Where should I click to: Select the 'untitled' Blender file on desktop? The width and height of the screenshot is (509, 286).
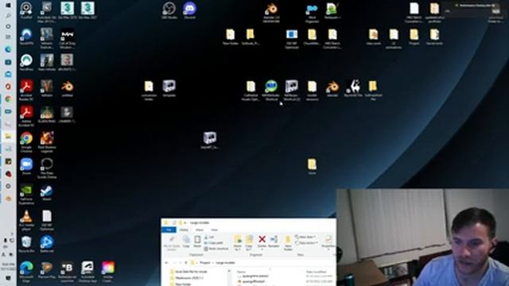[67, 88]
